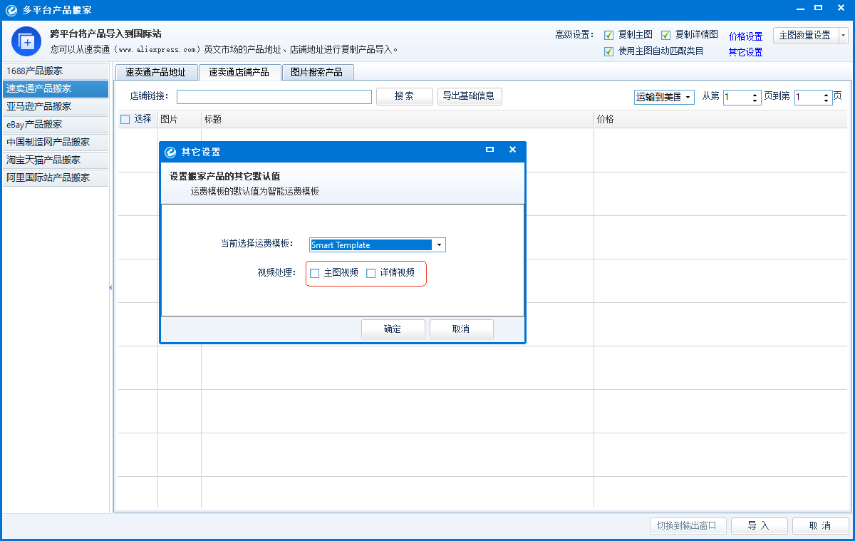
Task: Open the arrow next to 主图数量设置 button
Action: pos(843,35)
